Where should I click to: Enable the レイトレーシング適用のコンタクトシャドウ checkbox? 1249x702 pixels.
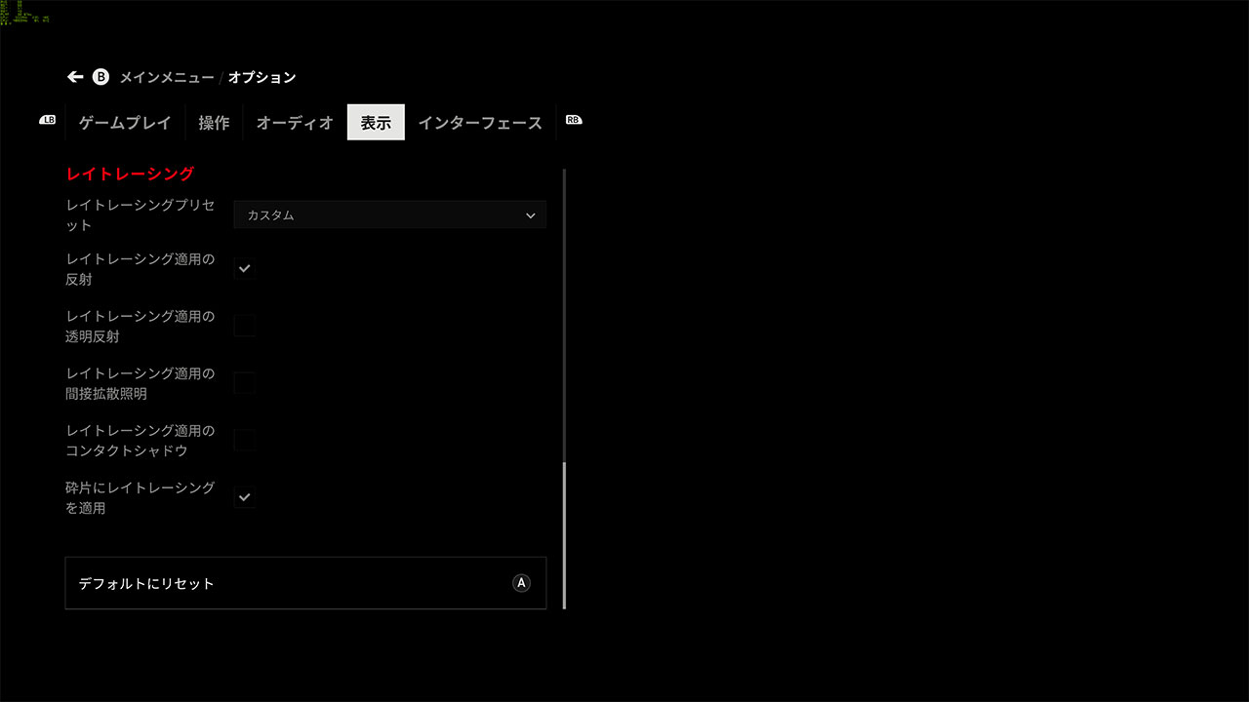pyautogui.click(x=245, y=440)
